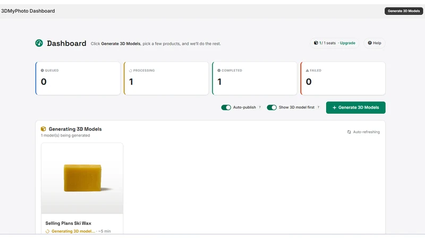
Task: Open the Upgrade link
Action: click(x=347, y=43)
